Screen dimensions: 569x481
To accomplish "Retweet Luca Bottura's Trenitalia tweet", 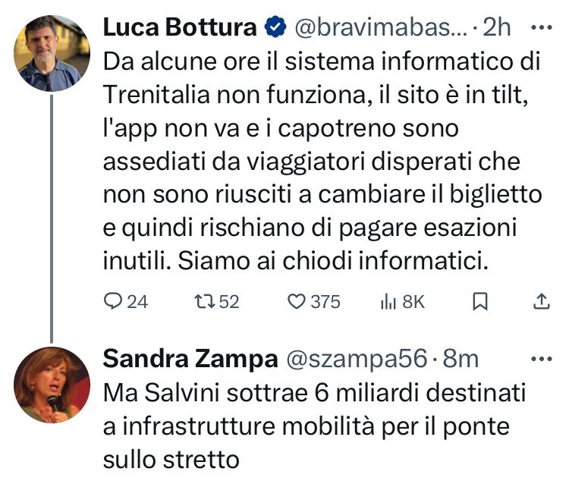I will click(217, 302).
